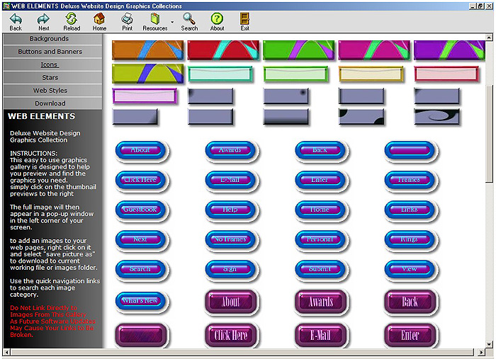Click the blue Guestbook button thumbnail

click(140, 210)
